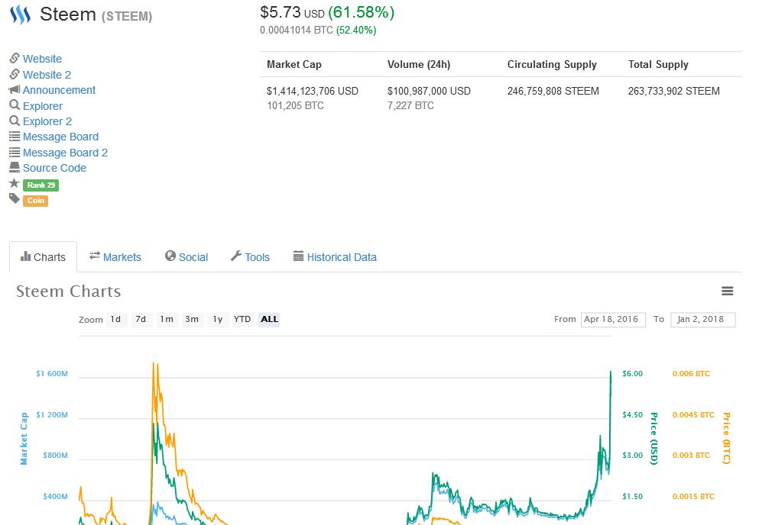Click the exchange arrows icon on Markets tab
This screenshot has height=525, width=775.
[95, 256]
